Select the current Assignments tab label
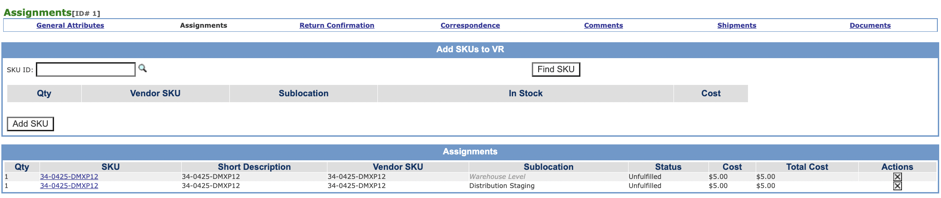Image resolution: width=941 pixels, height=198 pixels. click(203, 25)
